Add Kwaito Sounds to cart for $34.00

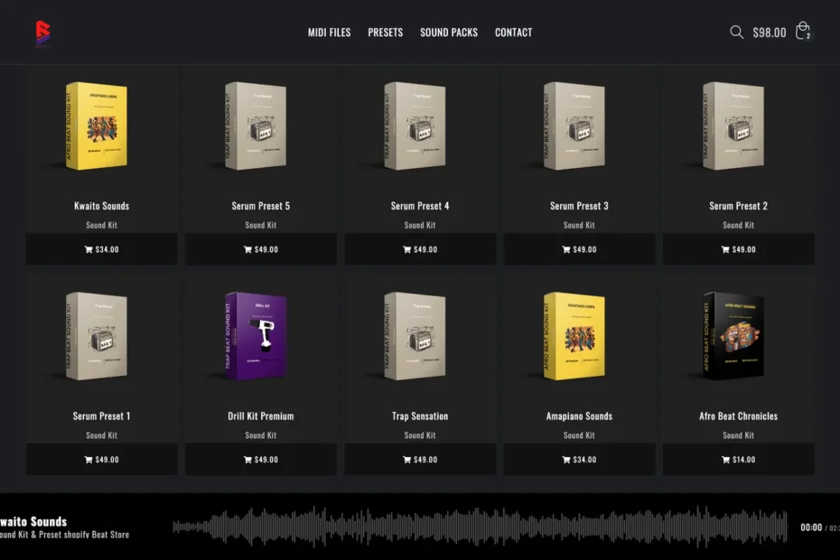click(x=101, y=249)
